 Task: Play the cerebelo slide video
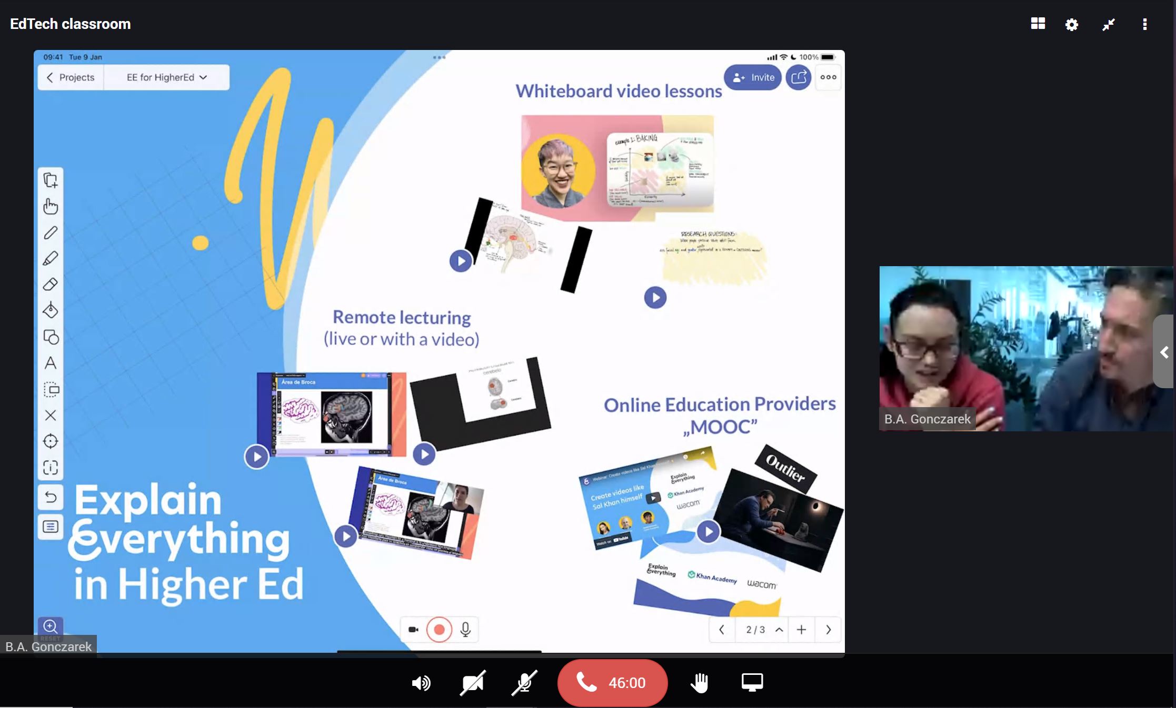tap(424, 454)
